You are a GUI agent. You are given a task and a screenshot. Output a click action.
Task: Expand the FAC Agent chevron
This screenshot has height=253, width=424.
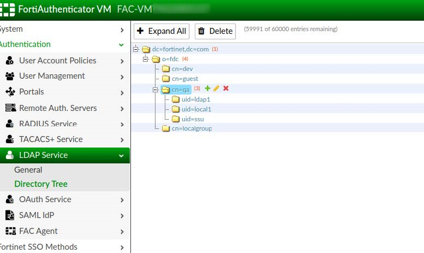tap(122, 232)
